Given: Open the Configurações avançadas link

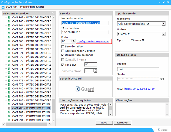Looking at the screenshot, I should tap(93, 41).
